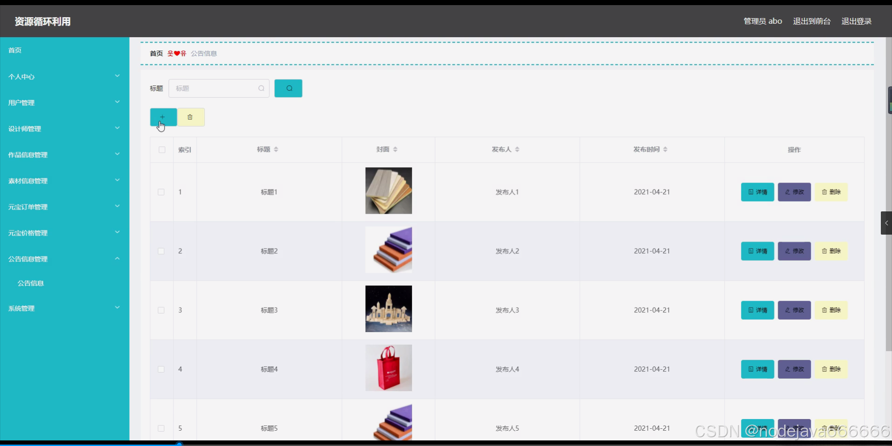Open the red tote bag cover of 标题4
Image resolution: width=892 pixels, height=446 pixels.
pos(388,367)
